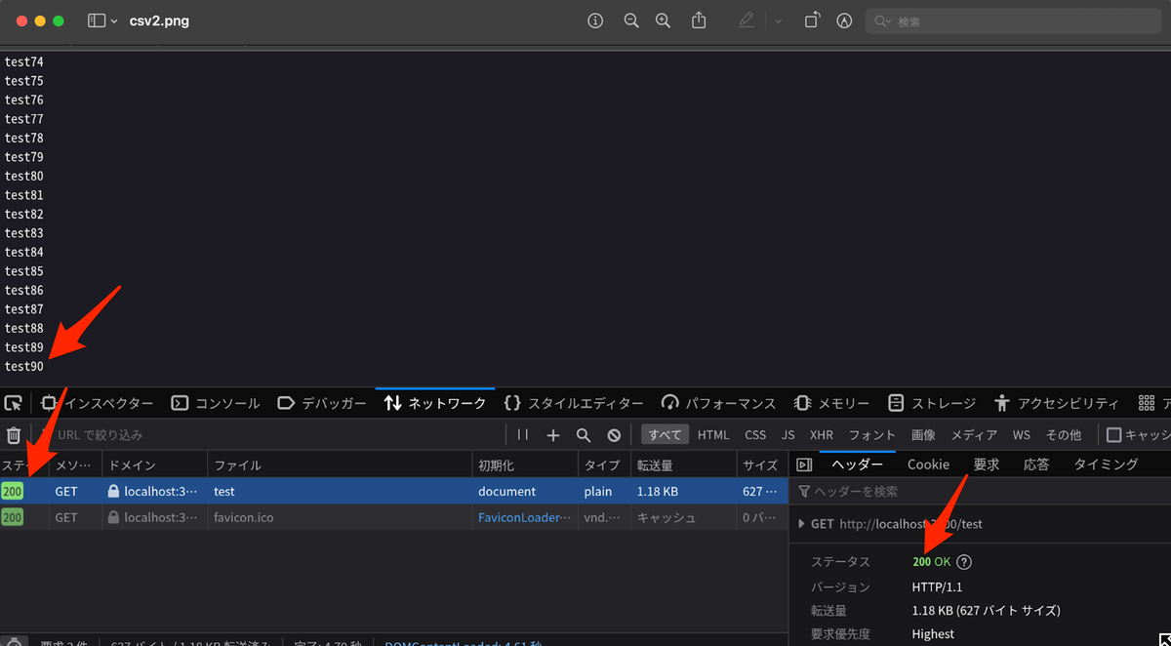Open request search with the magnifier icon
The image size is (1171, 646).
coord(583,434)
